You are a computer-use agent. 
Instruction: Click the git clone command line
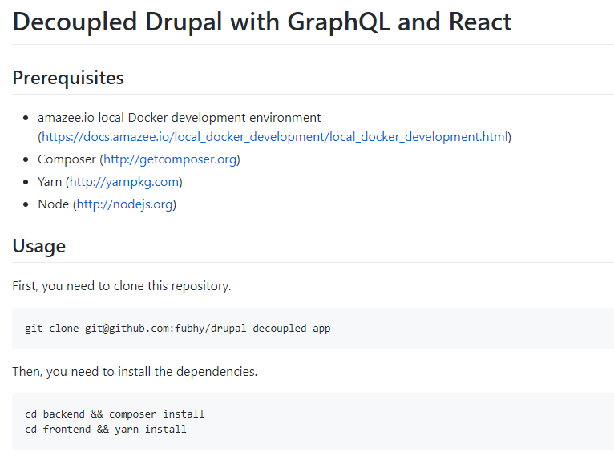pyautogui.click(x=178, y=328)
